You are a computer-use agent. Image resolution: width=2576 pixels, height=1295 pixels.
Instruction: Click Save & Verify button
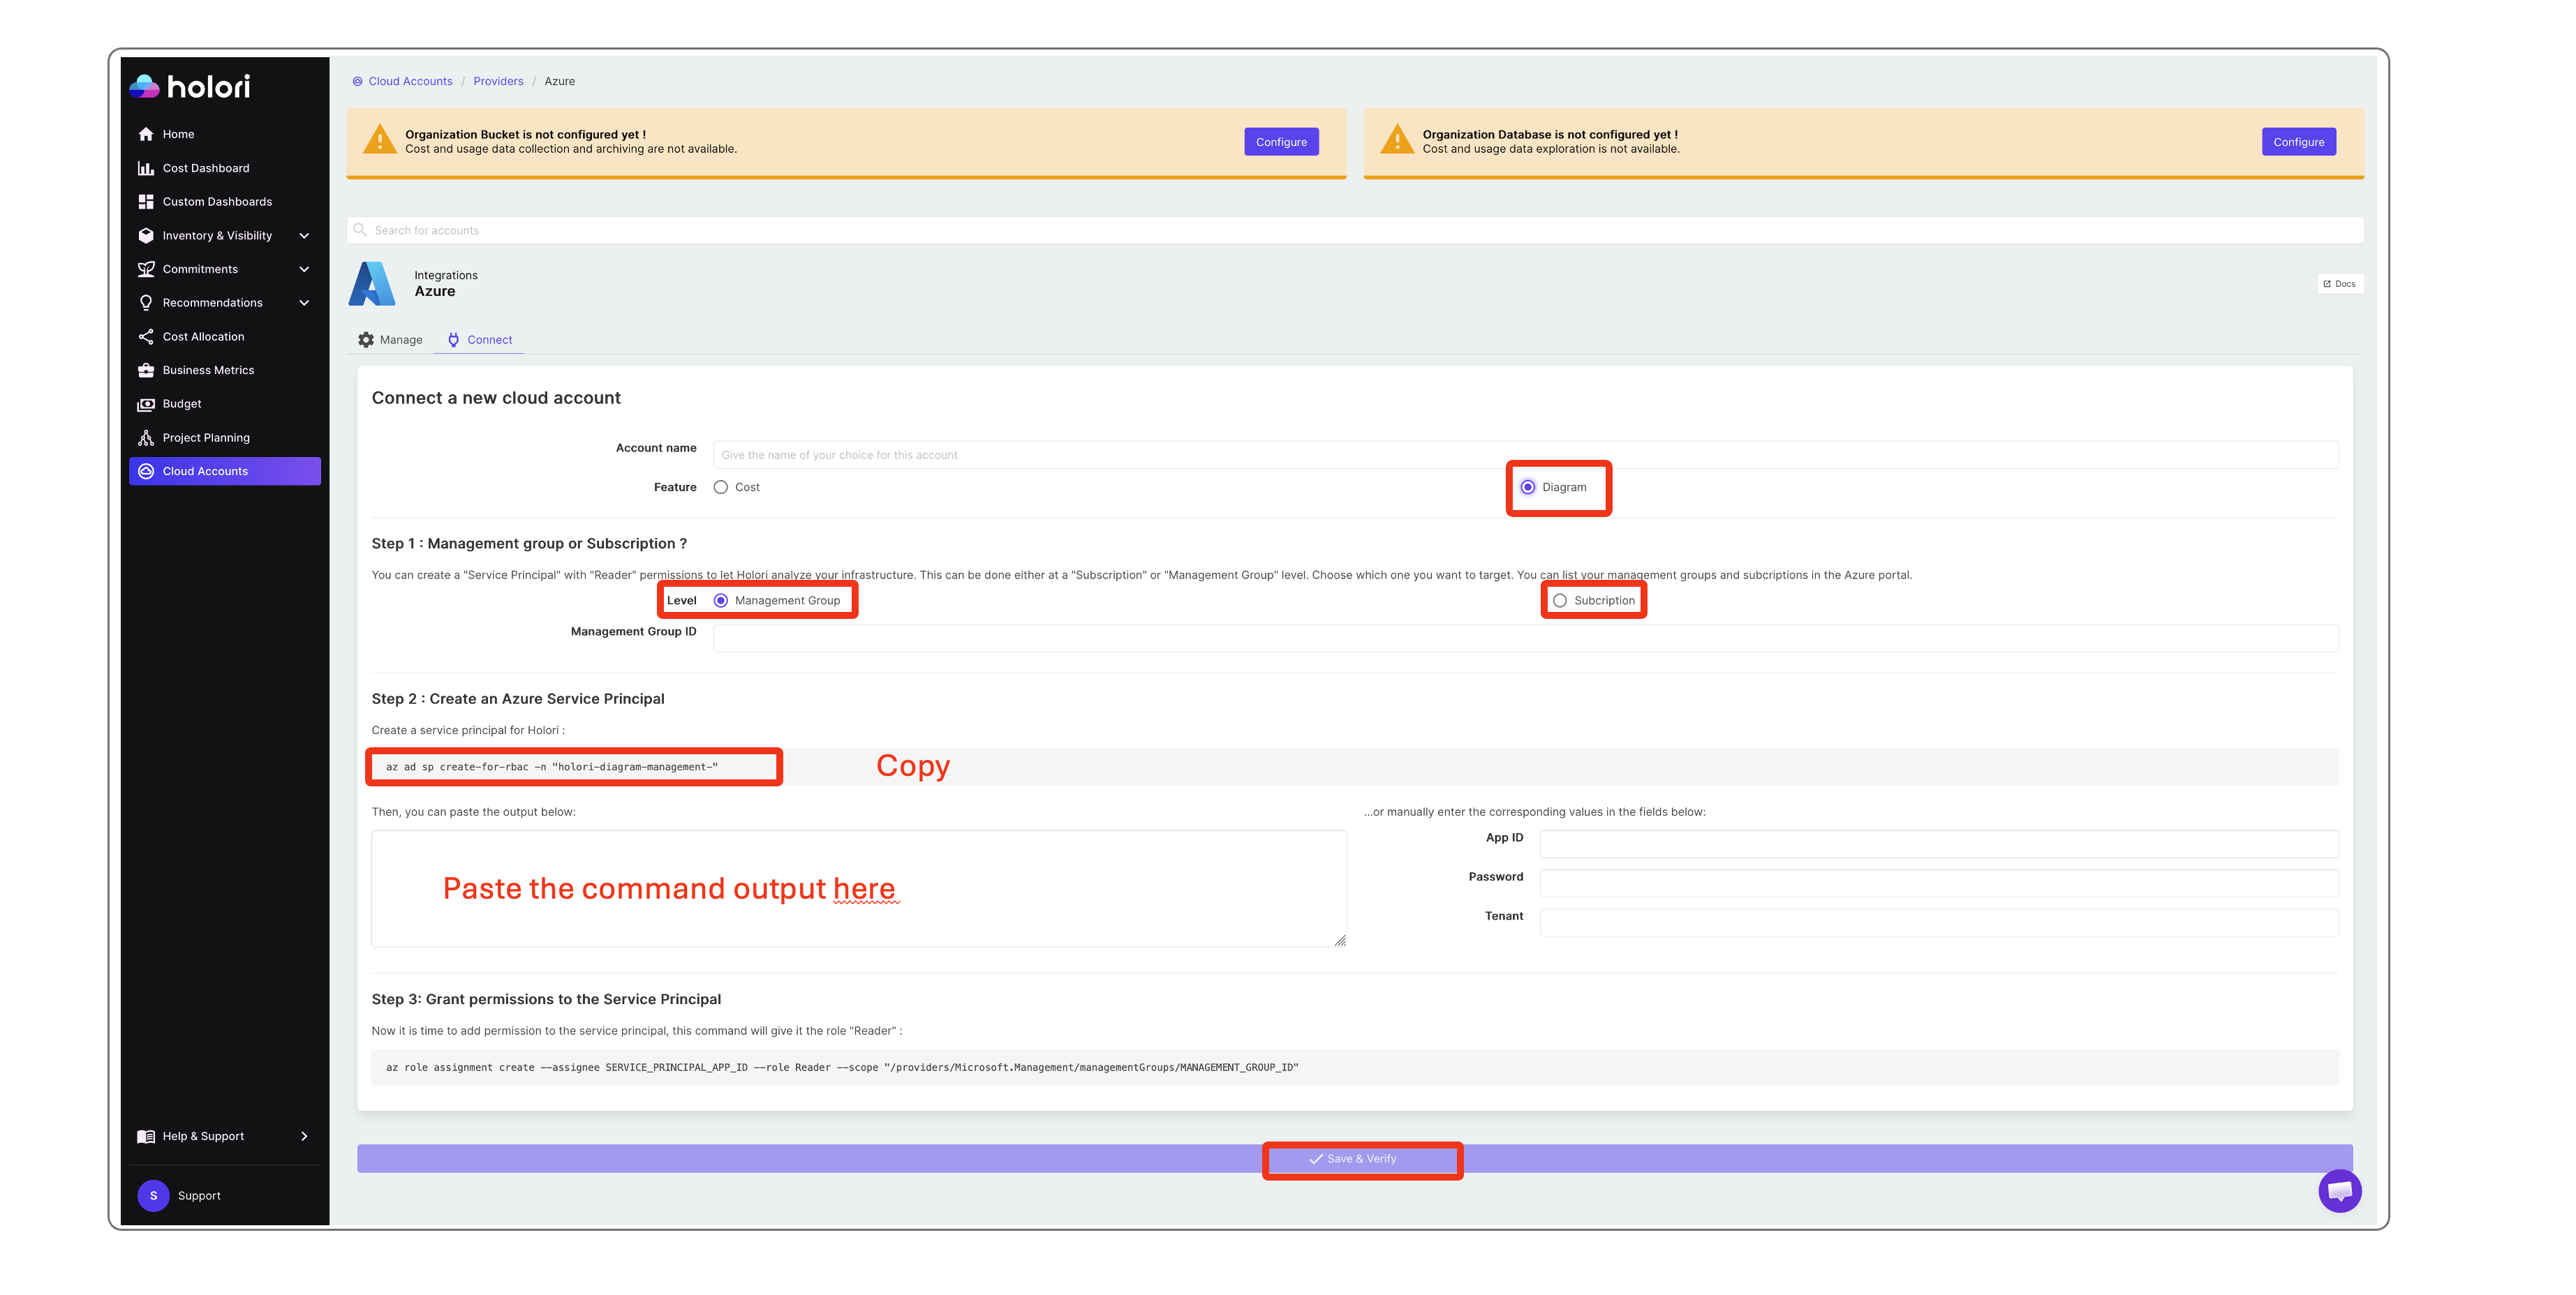pyautogui.click(x=1354, y=1159)
